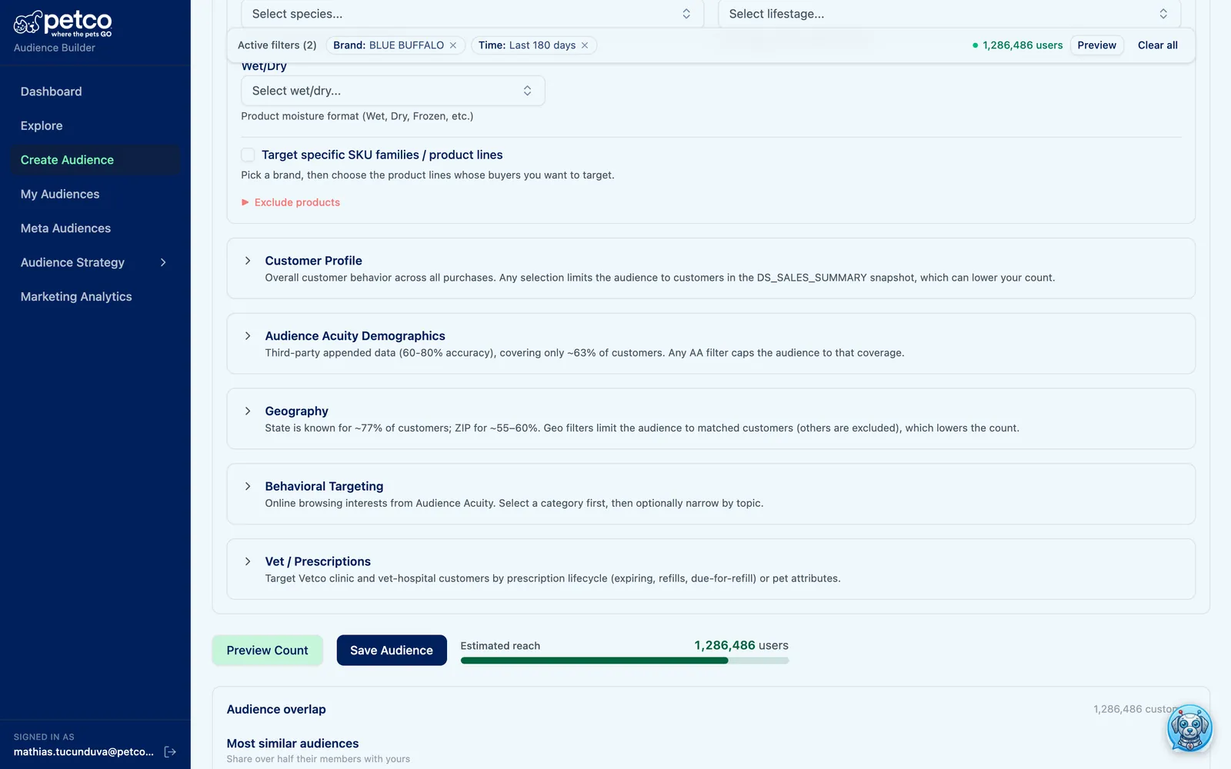Expand the Customer Profile section
The height and width of the screenshot is (769, 1231).
pyautogui.click(x=710, y=268)
